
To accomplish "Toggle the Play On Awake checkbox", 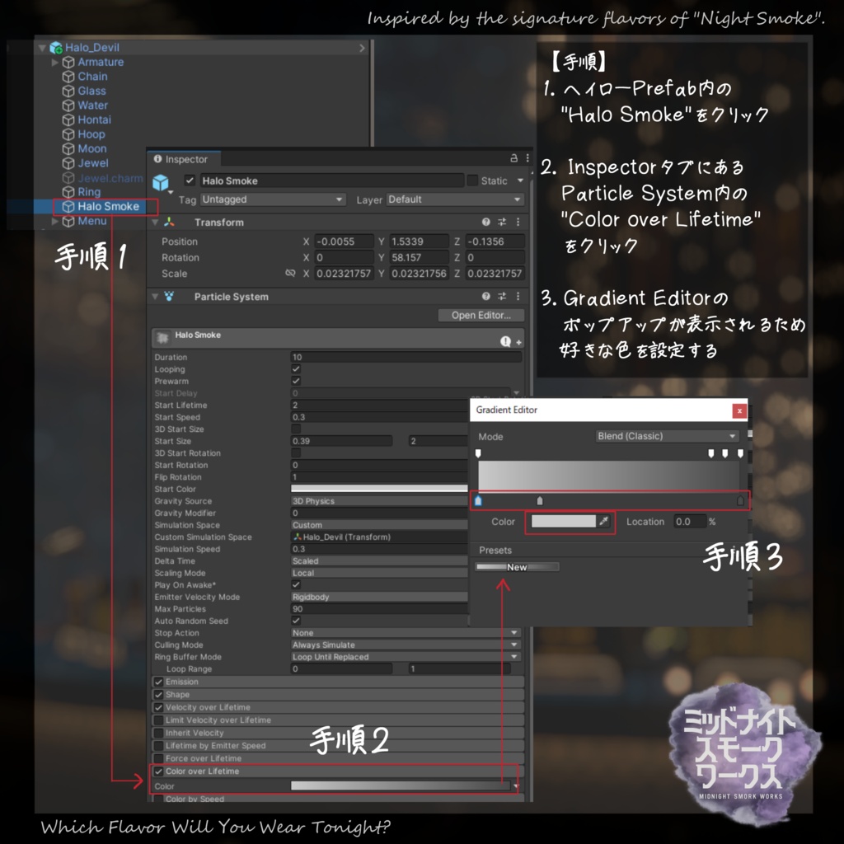I will coord(296,584).
